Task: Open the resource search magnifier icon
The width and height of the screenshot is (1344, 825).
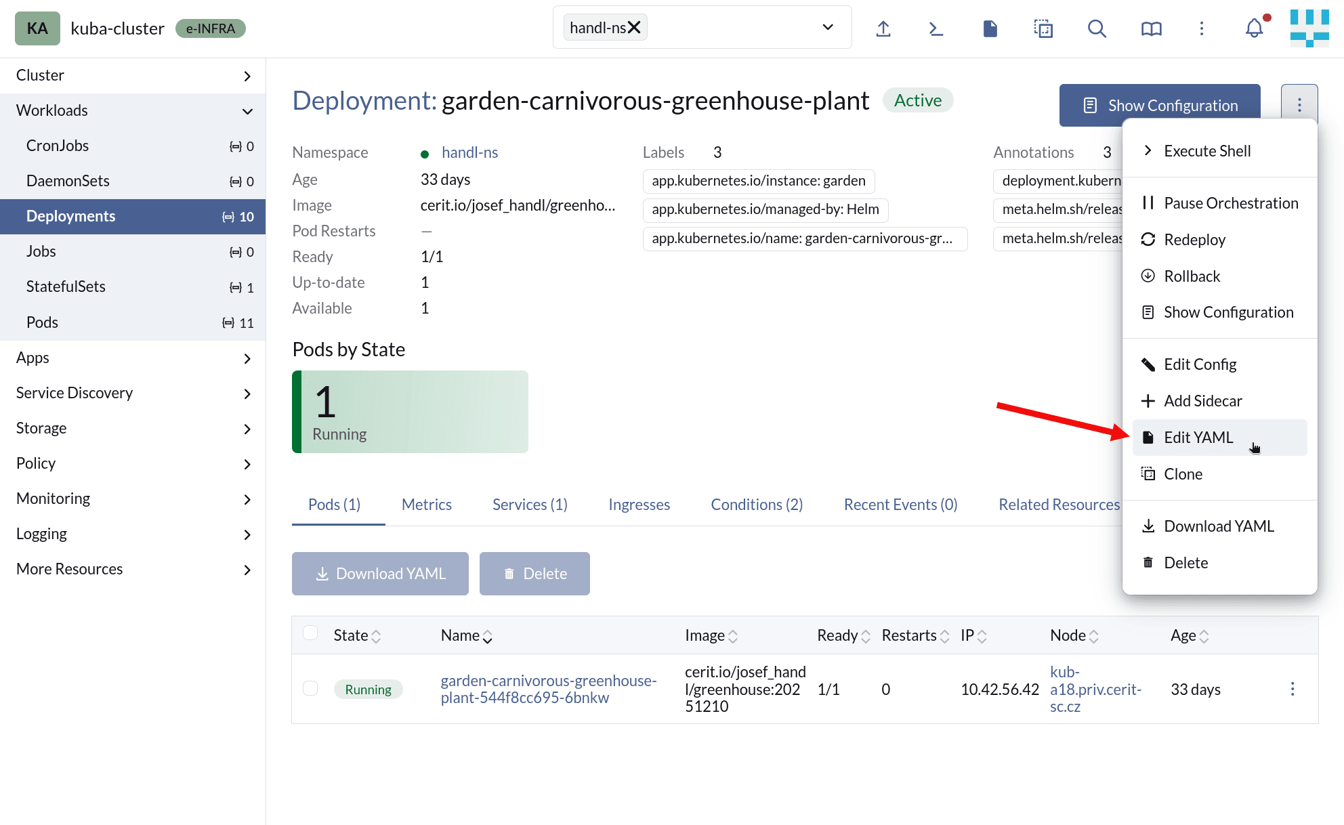Action: (1097, 28)
